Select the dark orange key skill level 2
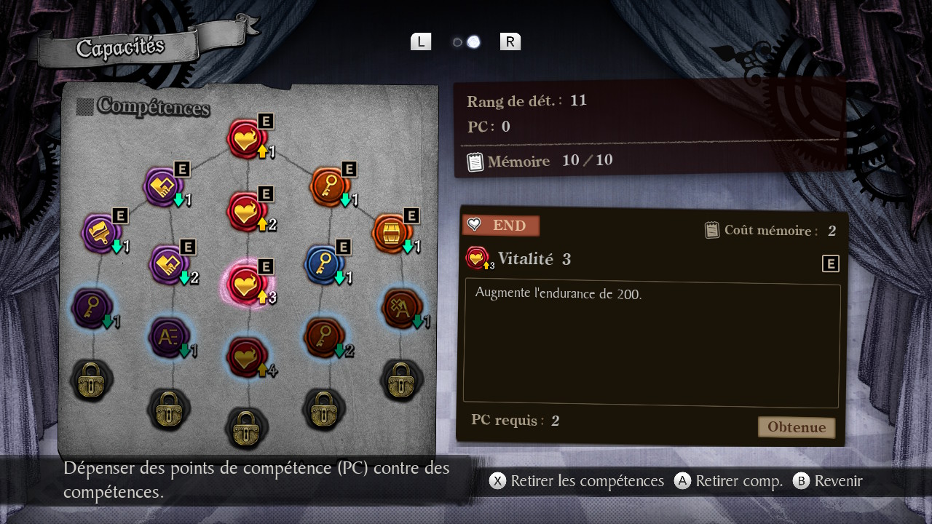Screen dimensions: 932x524 click(x=325, y=336)
